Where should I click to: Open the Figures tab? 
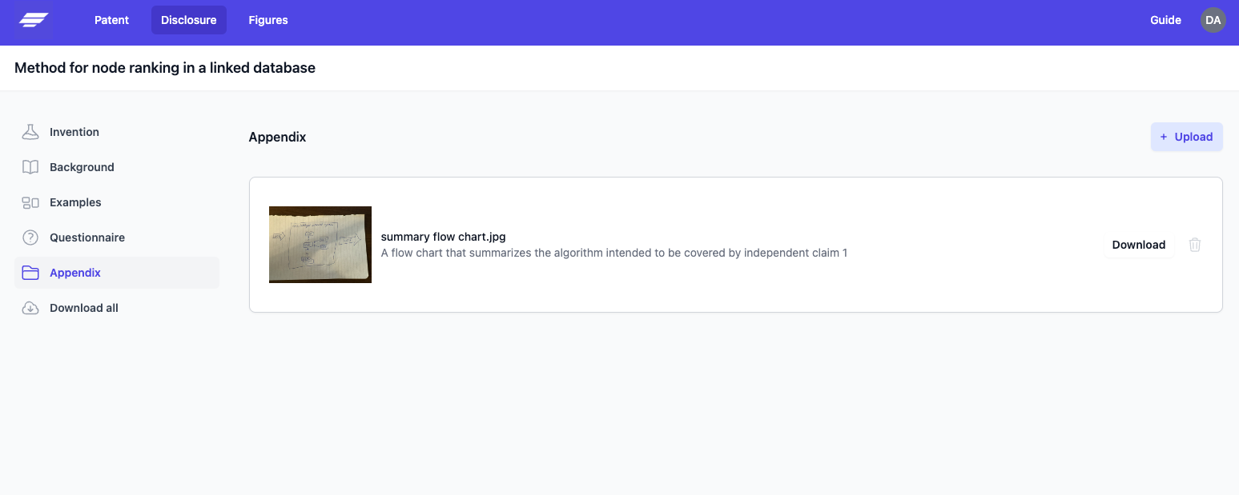point(268,19)
